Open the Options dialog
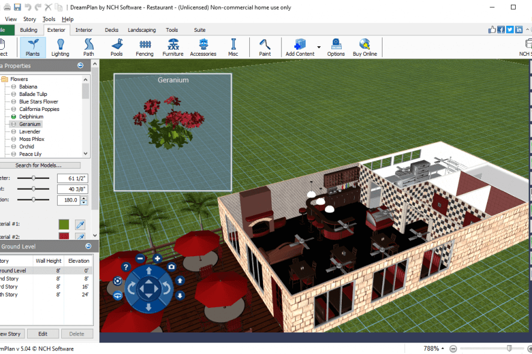532x354 pixels. [336, 47]
